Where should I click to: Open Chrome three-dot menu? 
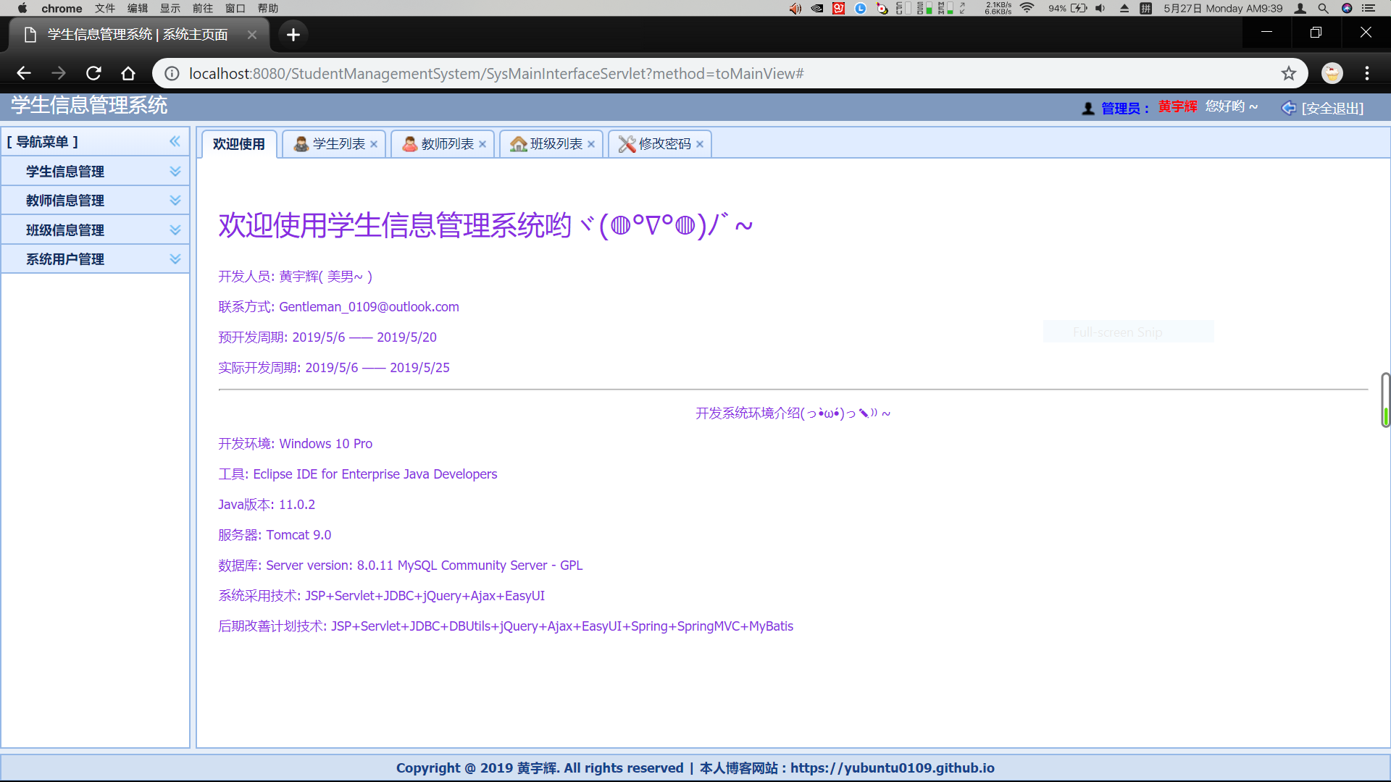(1366, 74)
